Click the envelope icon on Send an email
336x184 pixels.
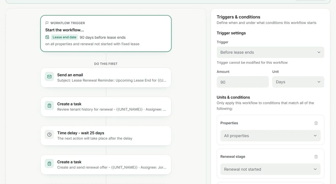49,77
